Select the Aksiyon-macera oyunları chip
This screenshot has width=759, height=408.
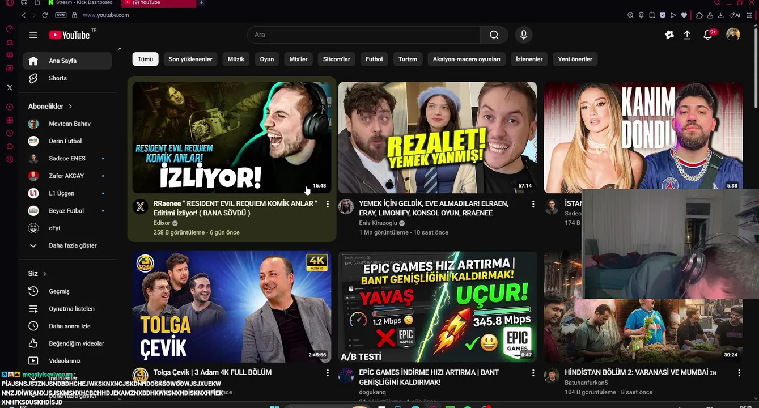[x=467, y=59]
